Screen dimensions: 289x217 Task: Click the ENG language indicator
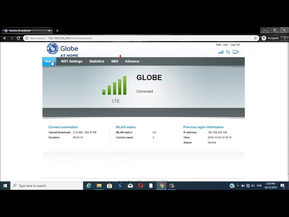(x=259, y=186)
